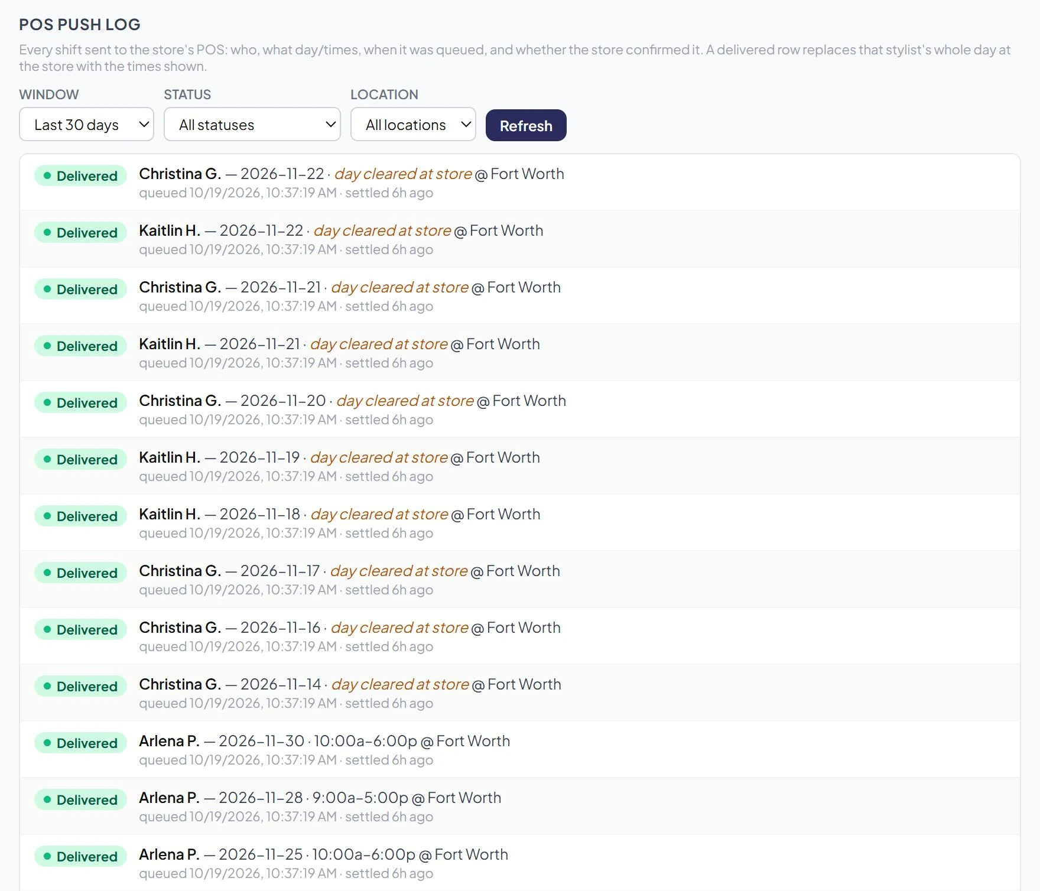Select the Christina G. — 2026-11-16 entry text

point(350,628)
